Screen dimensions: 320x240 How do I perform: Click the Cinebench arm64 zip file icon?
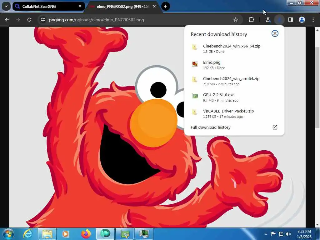point(195,80)
